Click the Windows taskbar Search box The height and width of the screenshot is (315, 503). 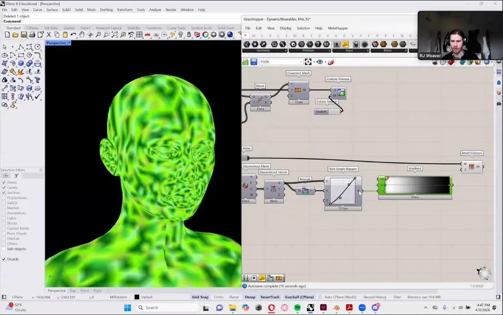[x=167, y=308]
